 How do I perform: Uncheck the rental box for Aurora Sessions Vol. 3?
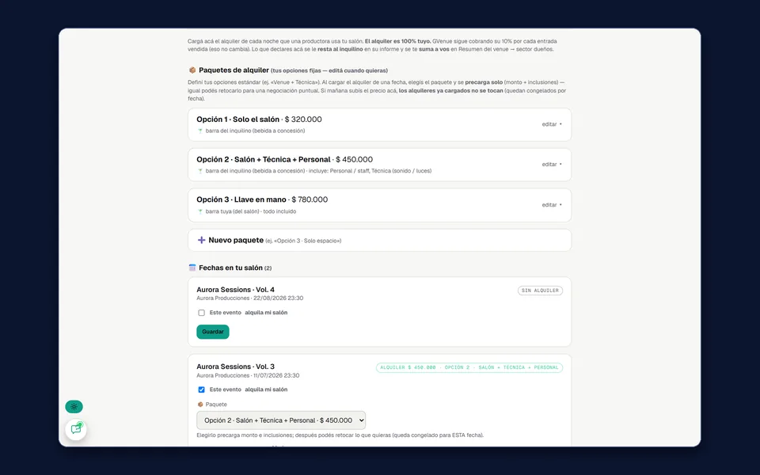[202, 389]
